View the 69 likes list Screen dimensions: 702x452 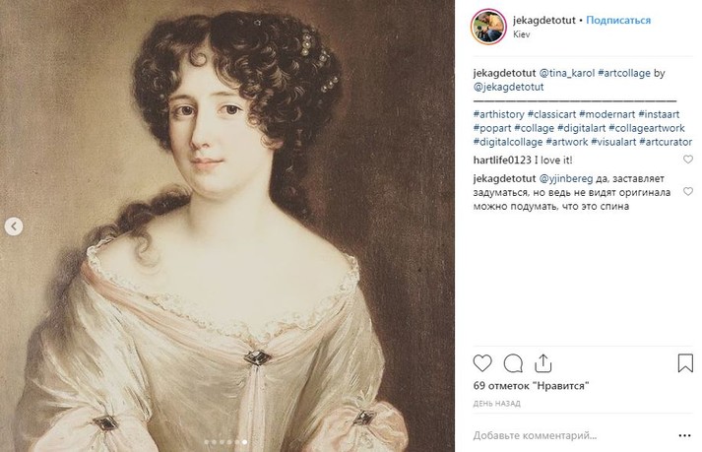click(531, 386)
